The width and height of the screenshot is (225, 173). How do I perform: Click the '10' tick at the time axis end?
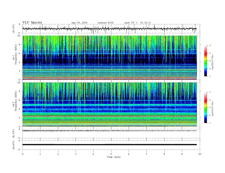[200, 154]
